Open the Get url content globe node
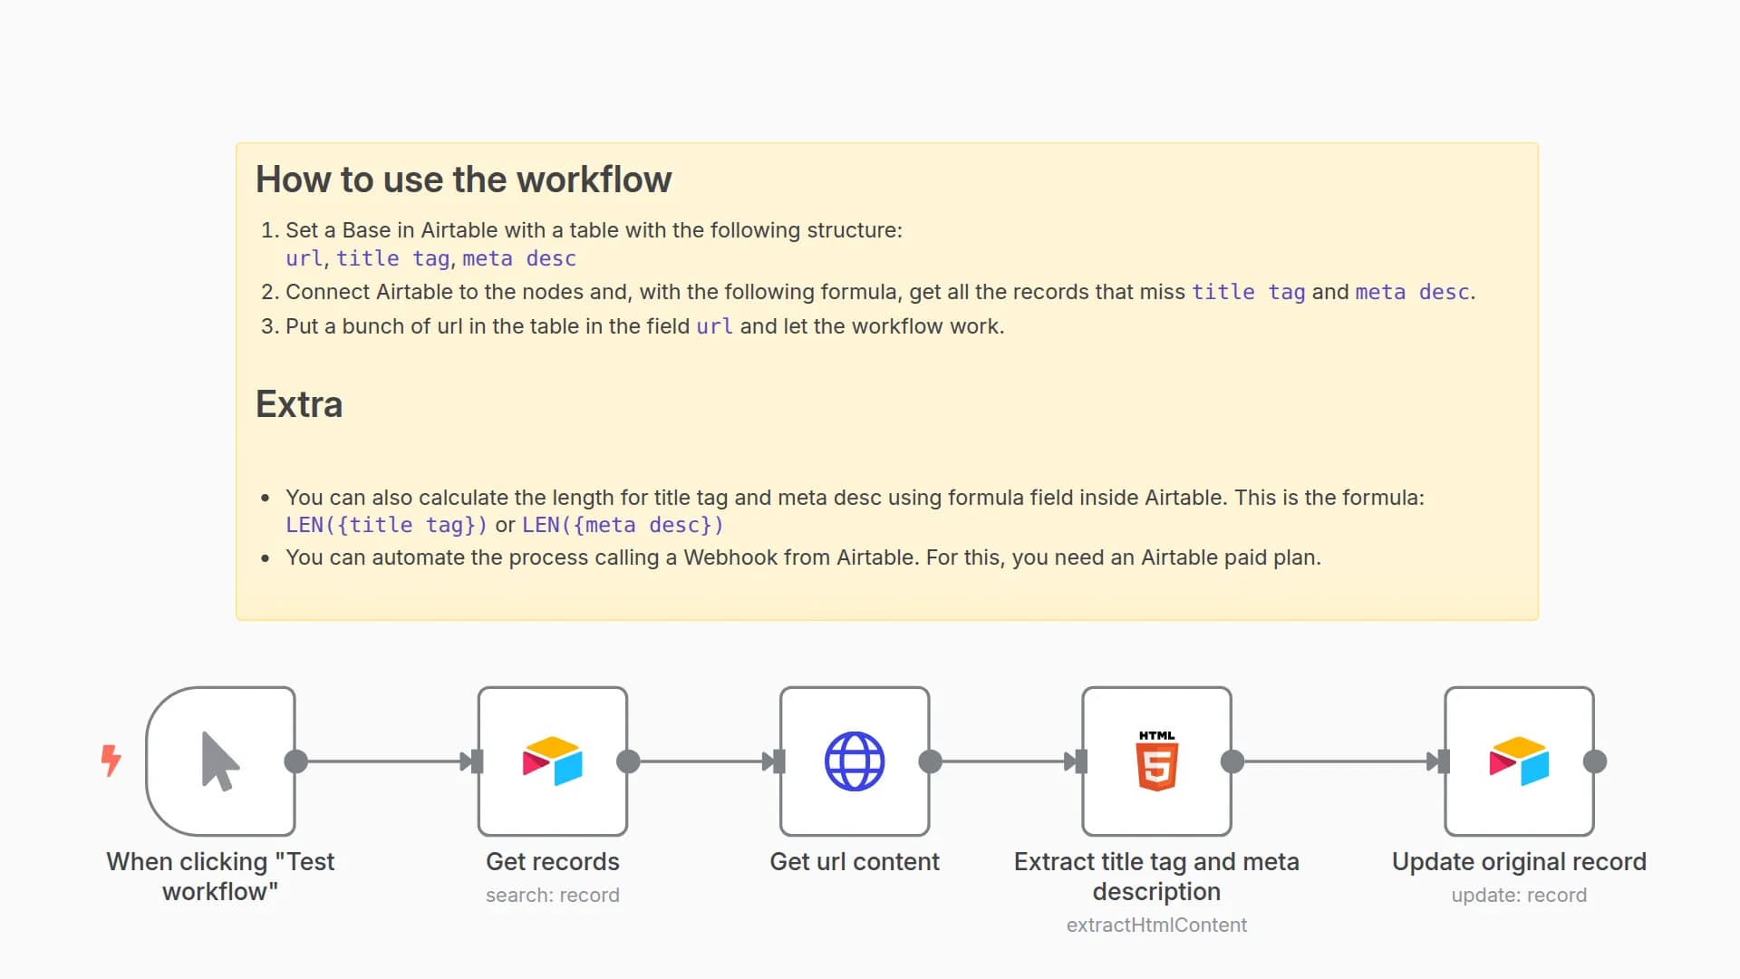The image size is (1740, 979). (855, 761)
